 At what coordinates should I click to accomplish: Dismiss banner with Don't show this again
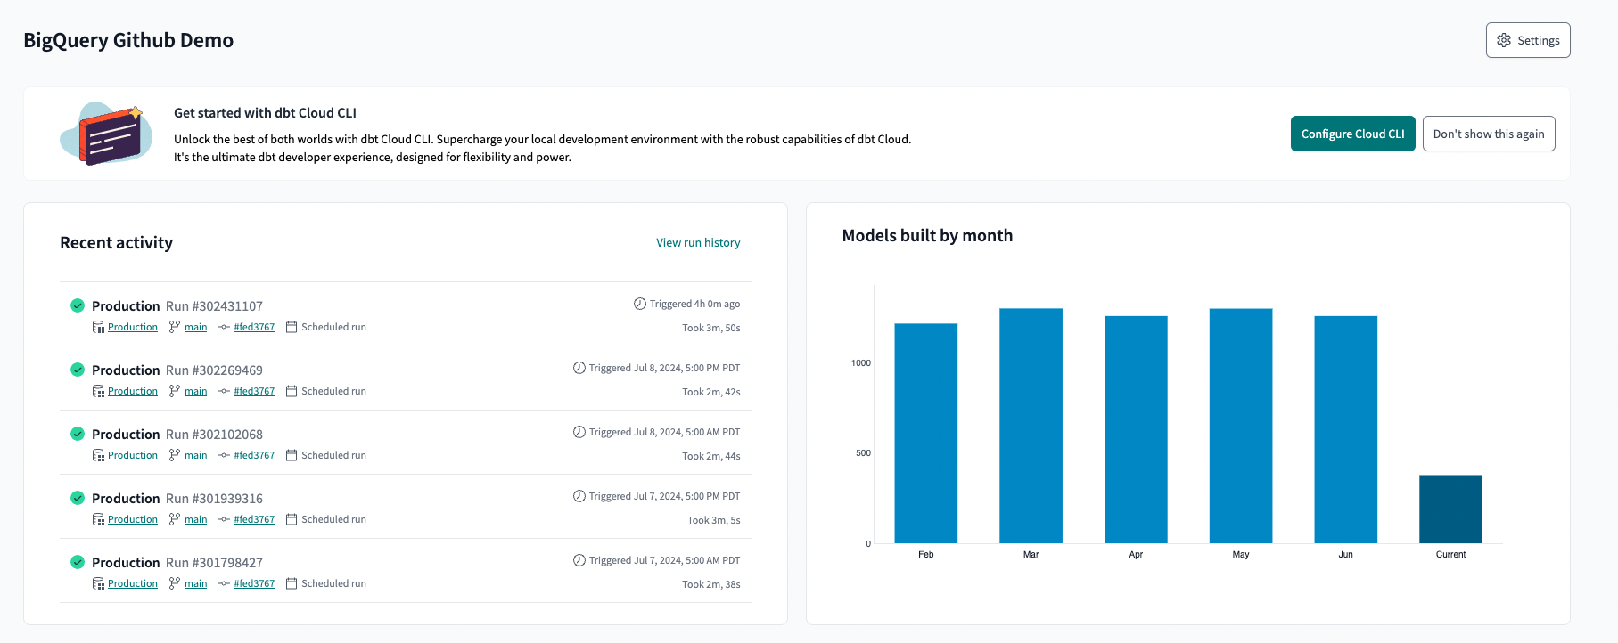pos(1488,134)
